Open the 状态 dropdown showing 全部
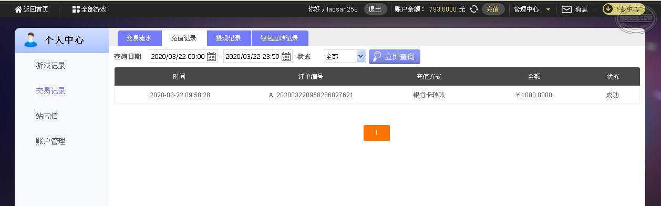Image resolution: width=661 pixels, height=206 pixels. (x=344, y=56)
